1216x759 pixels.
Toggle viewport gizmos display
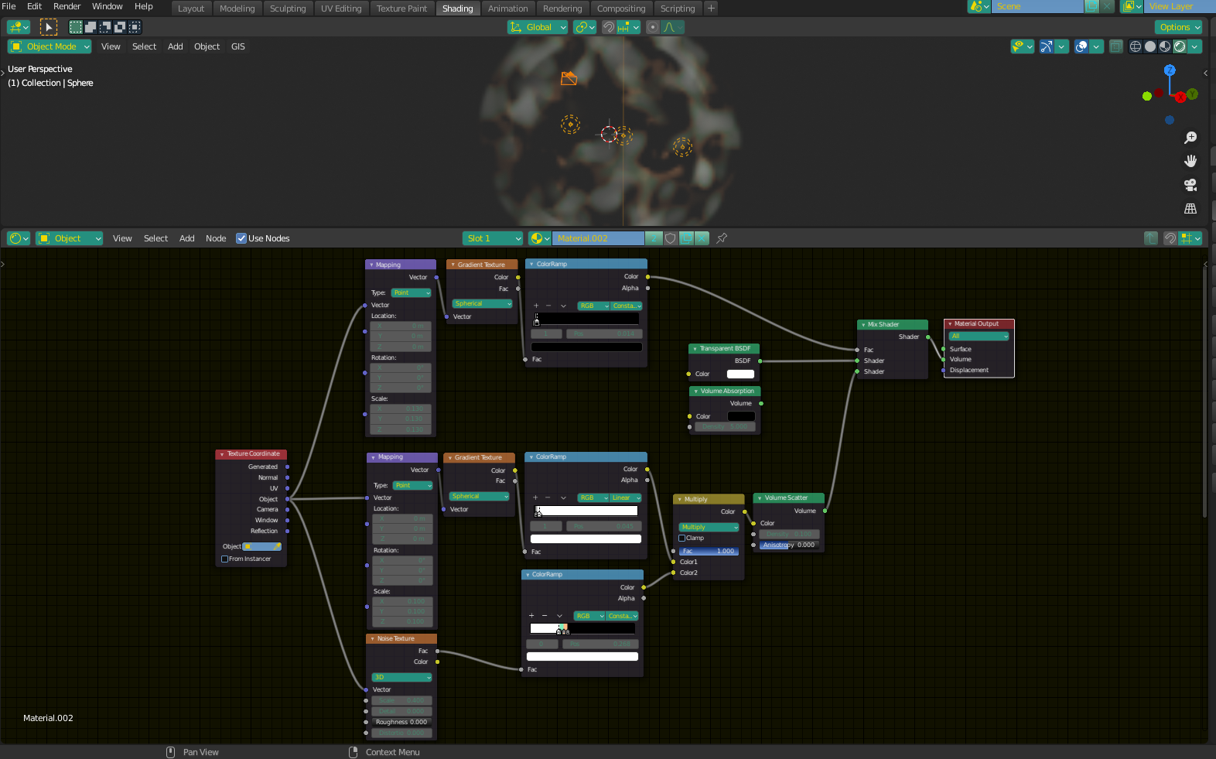click(1047, 46)
